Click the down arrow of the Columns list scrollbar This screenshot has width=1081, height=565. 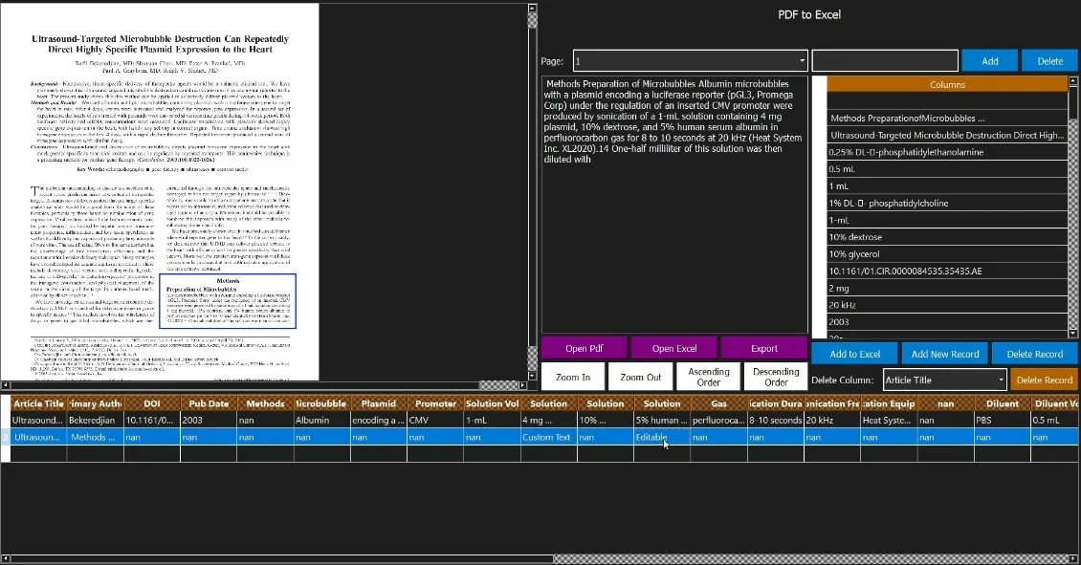coord(1072,334)
